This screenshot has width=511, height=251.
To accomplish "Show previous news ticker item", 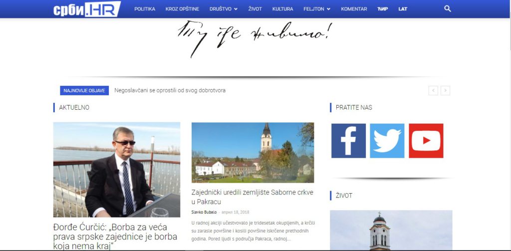I will click(433, 90).
